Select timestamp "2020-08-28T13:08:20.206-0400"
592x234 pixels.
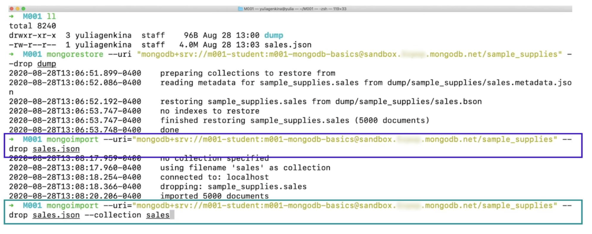75,196
